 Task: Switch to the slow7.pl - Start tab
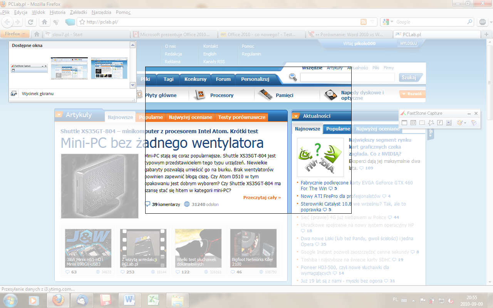coord(86,34)
